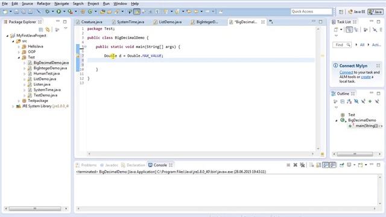Image resolution: width=386 pixels, height=217 pixels.
Task: Click the Quick Access search field
Action: coord(311,11)
